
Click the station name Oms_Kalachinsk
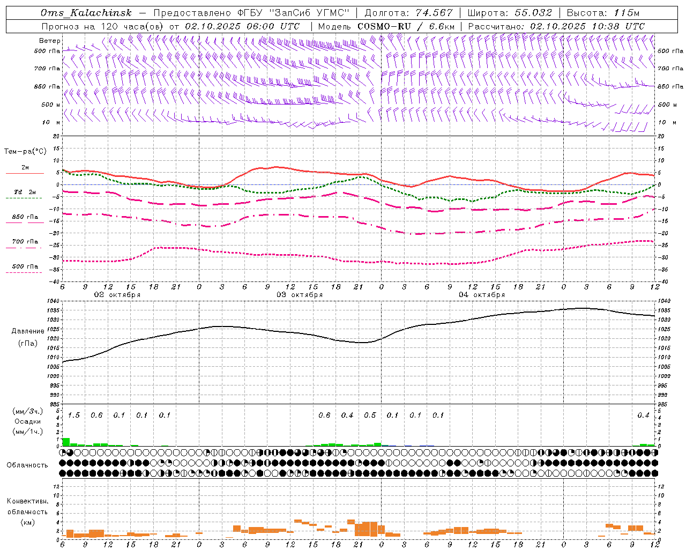tap(86, 13)
